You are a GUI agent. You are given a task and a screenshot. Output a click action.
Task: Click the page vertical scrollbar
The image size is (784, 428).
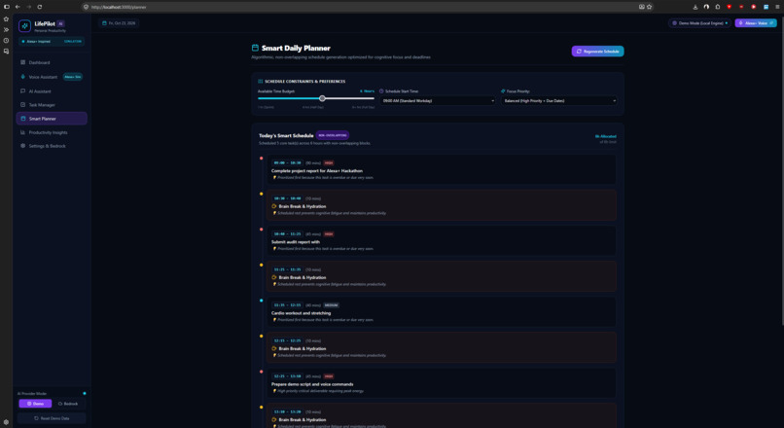(782, 170)
